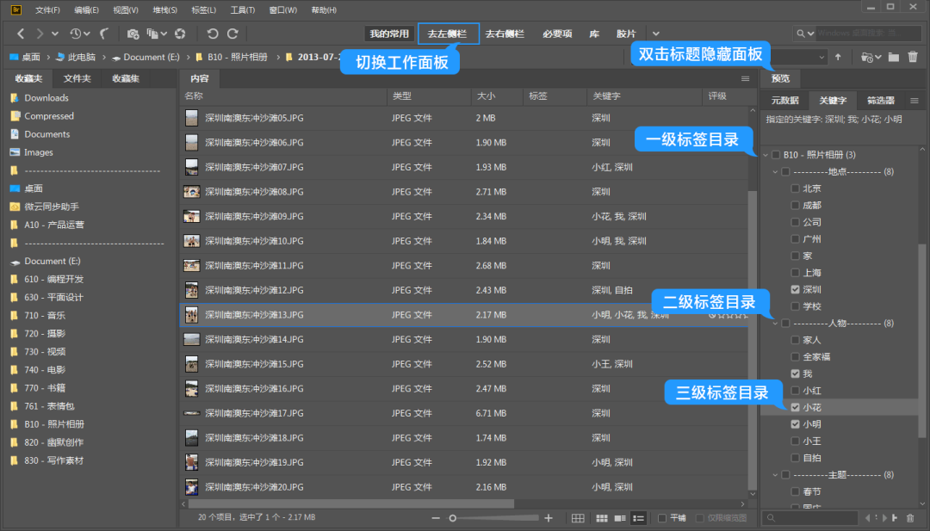Open in Camera Raw aperture icon
Screen dimensions: 930x531
click(x=180, y=34)
